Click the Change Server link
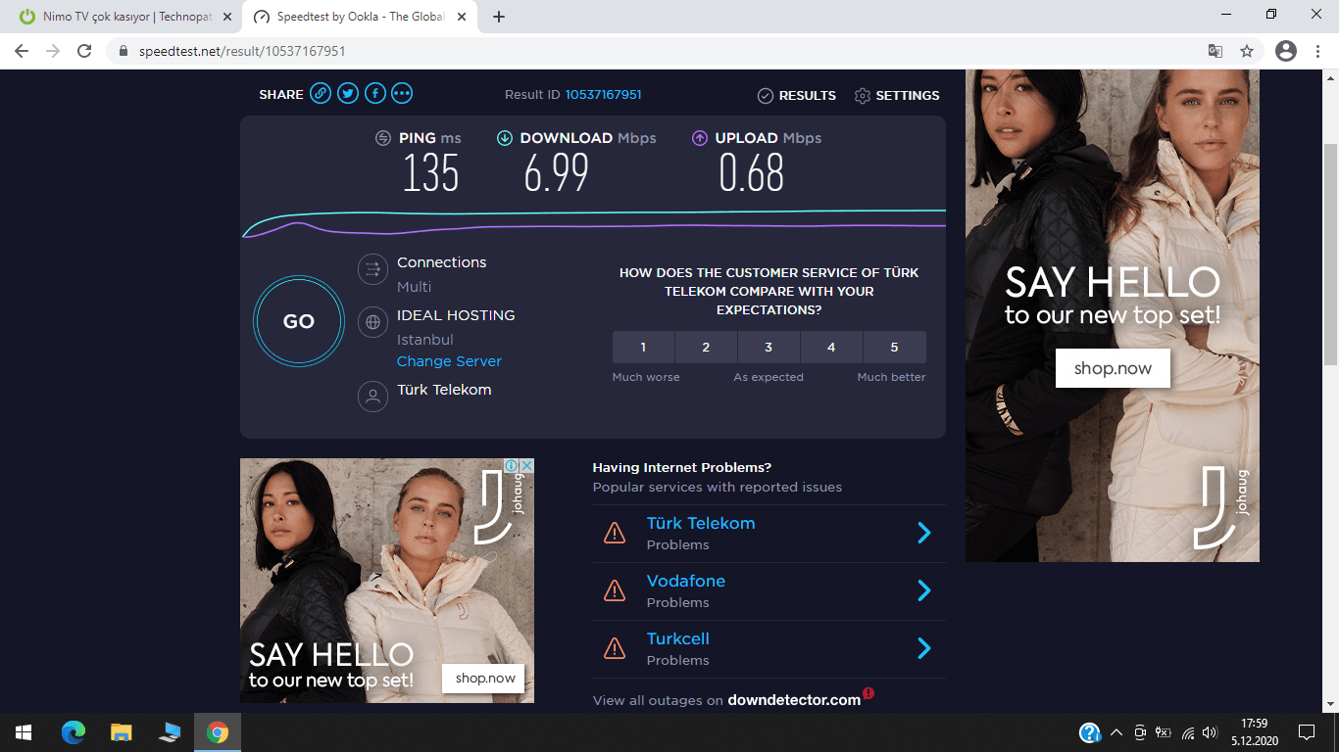 click(x=449, y=361)
